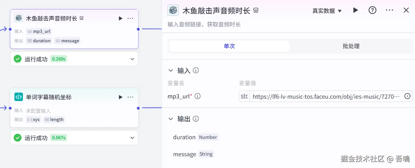This screenshot has height=168, width=415.
Task: Click the String type badge next to message
Action: point(206,154)
